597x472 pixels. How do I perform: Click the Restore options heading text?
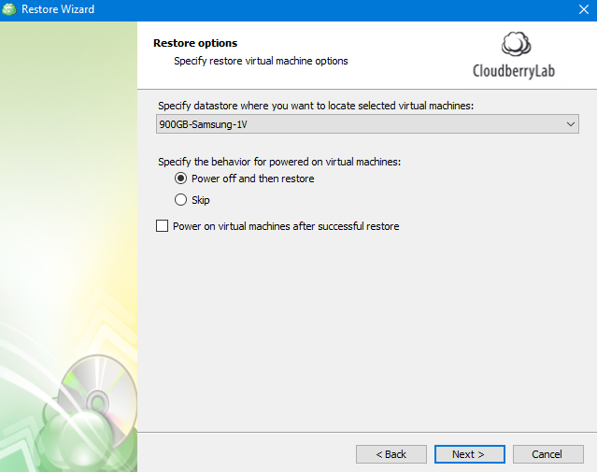click(x=195, y=43)
